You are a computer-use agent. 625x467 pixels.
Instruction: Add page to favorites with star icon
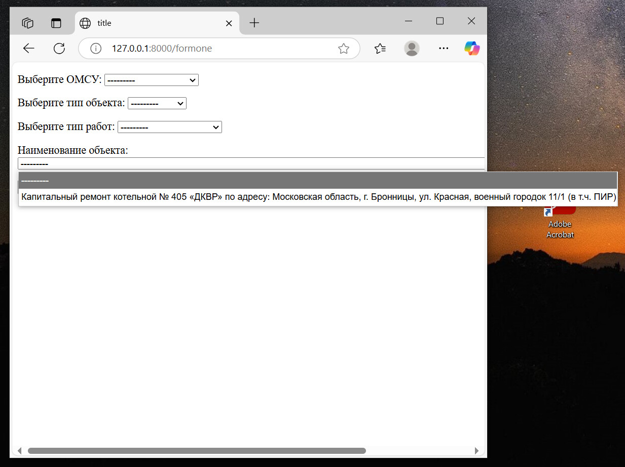(x=344, y=49)
